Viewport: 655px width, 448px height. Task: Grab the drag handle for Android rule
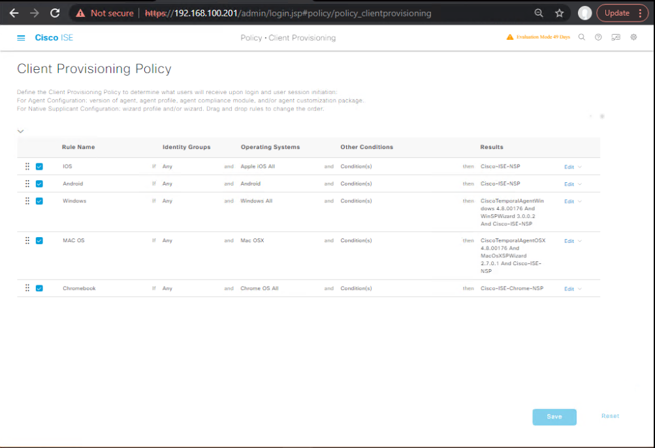27,184
